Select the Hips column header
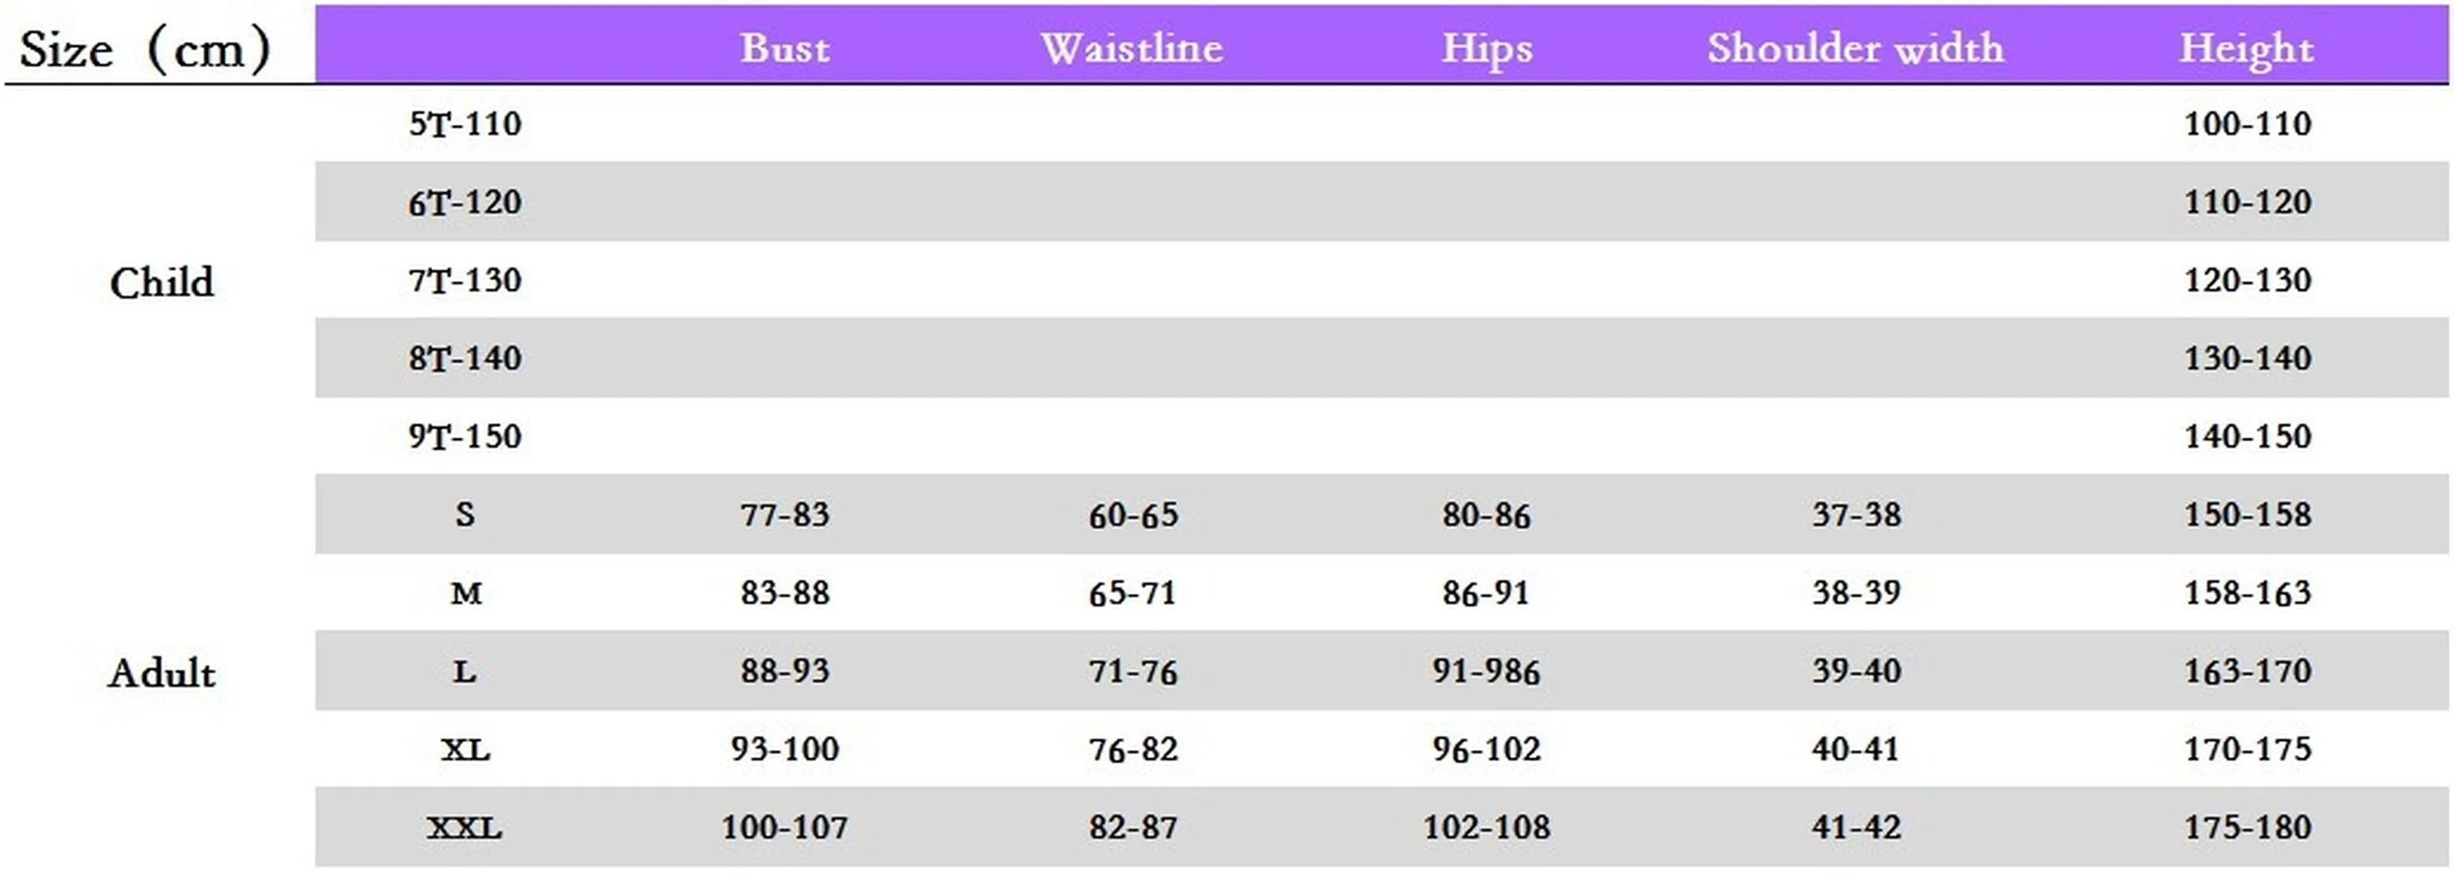 1486,49
